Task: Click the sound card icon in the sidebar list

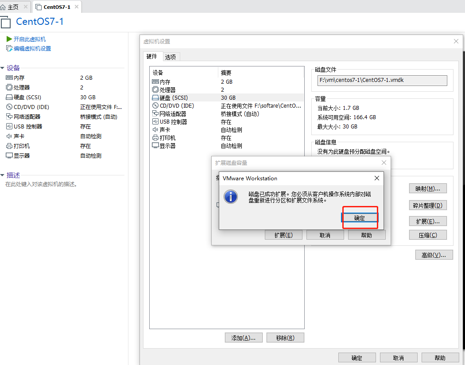Action: point(9,136)
